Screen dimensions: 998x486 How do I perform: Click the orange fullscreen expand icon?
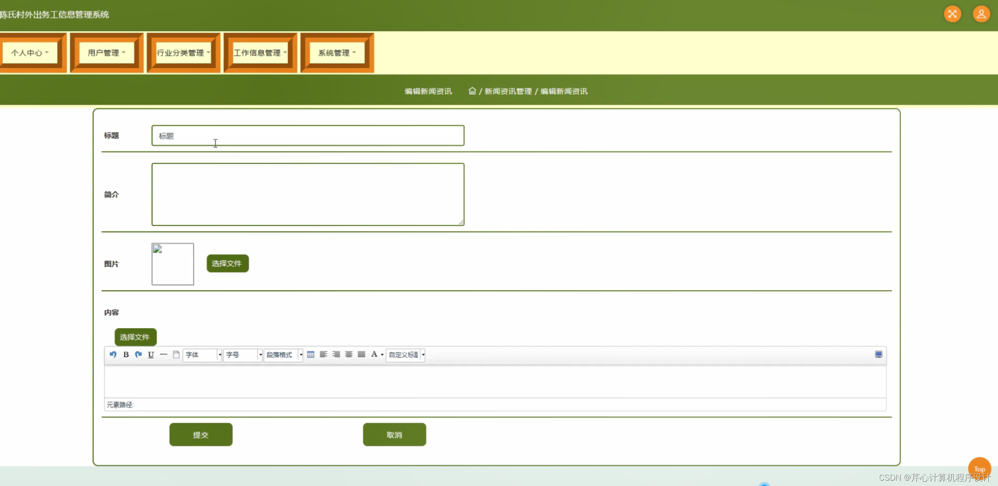point(953,14)
